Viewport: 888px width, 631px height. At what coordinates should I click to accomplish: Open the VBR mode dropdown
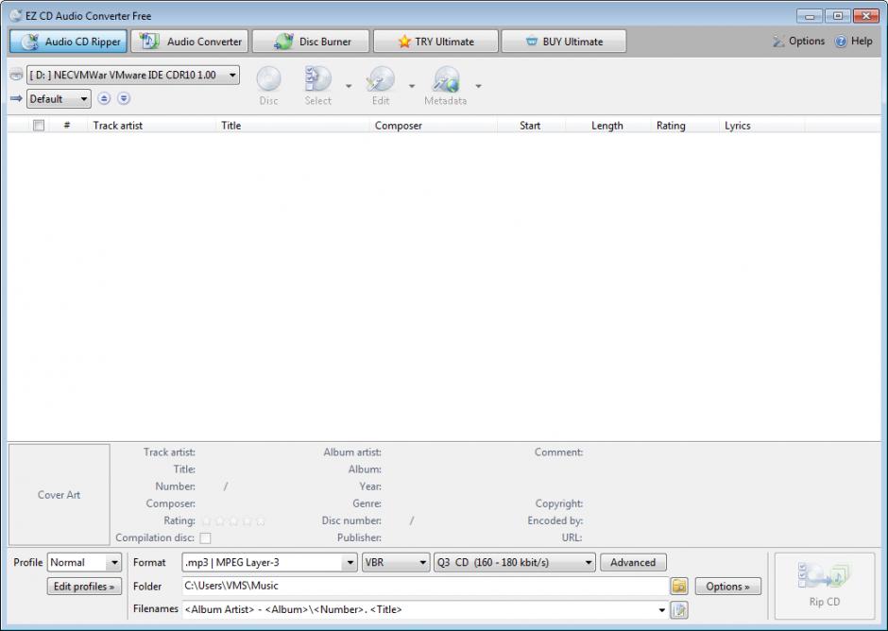click(396, 562)
